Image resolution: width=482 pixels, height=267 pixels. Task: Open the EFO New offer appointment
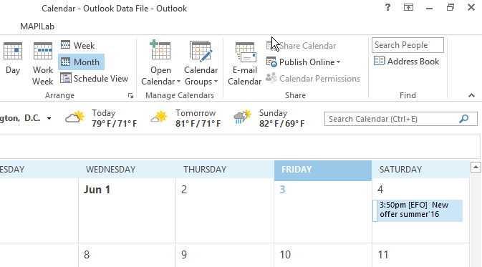[x=418, y=210]
